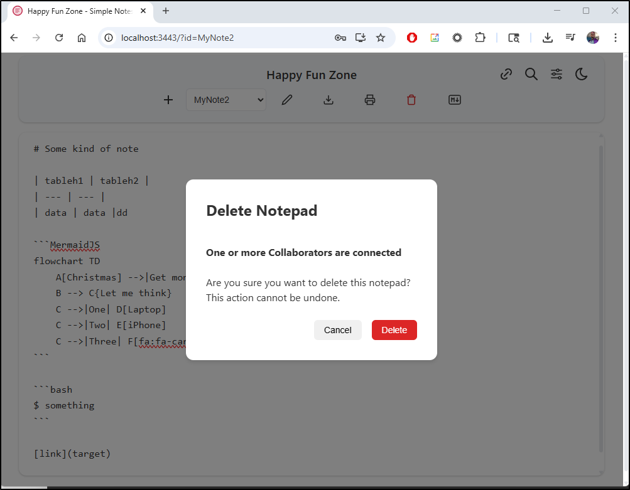
Task: Open the password manager key icon
Action: pyautogui.click(x=340, y=38)
